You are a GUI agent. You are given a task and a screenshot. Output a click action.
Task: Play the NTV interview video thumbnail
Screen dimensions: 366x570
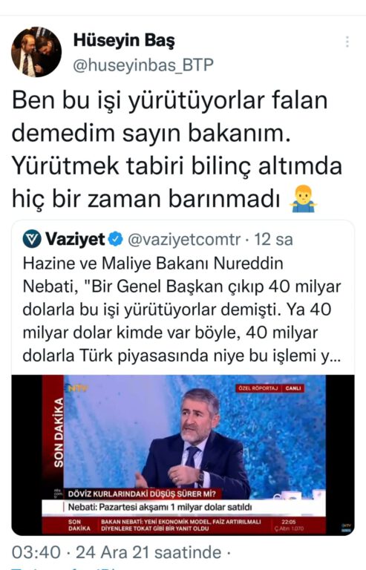pyautogui.click(x=183, y=455)
